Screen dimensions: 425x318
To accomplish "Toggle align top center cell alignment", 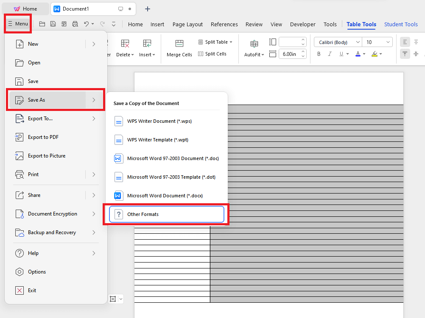I will point(416,42).
